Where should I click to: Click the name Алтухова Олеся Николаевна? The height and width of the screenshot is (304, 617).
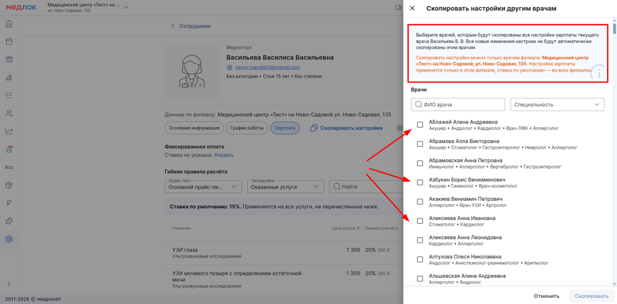(465, 256)
